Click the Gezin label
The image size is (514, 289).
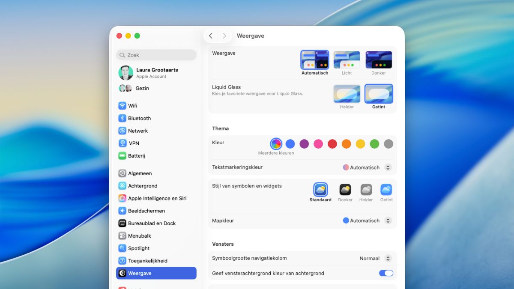pyautogui.click(x=142, y=88)
